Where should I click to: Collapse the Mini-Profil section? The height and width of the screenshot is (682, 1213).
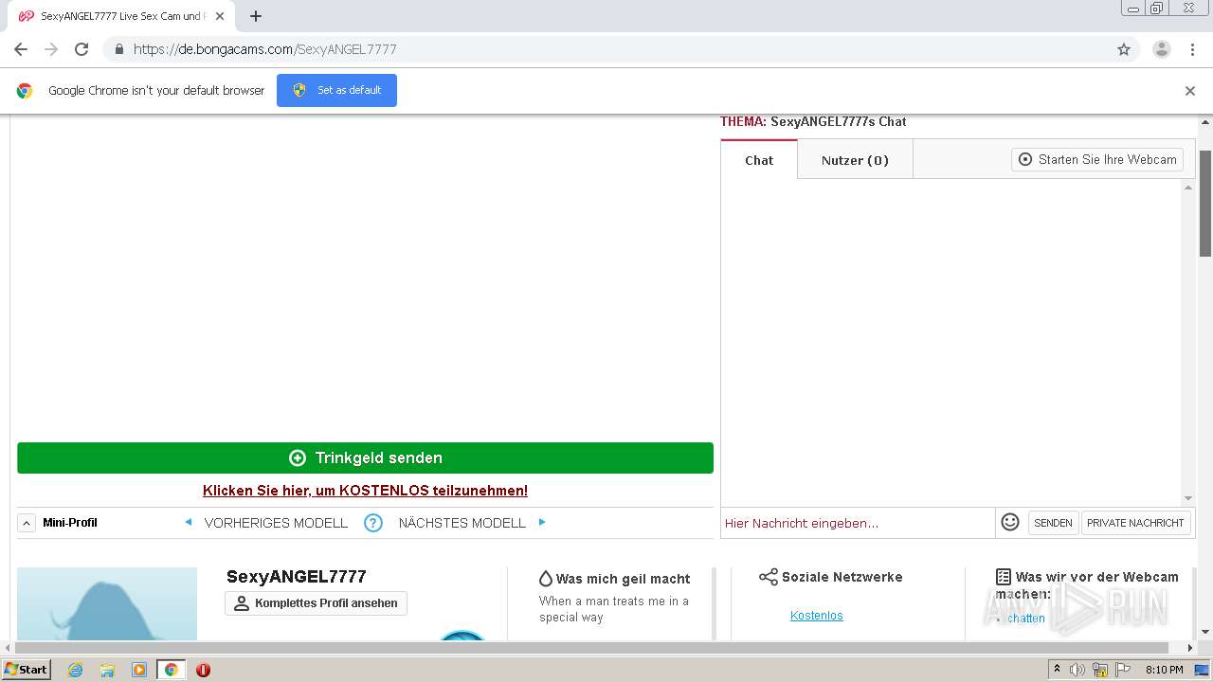coord(27,523)
